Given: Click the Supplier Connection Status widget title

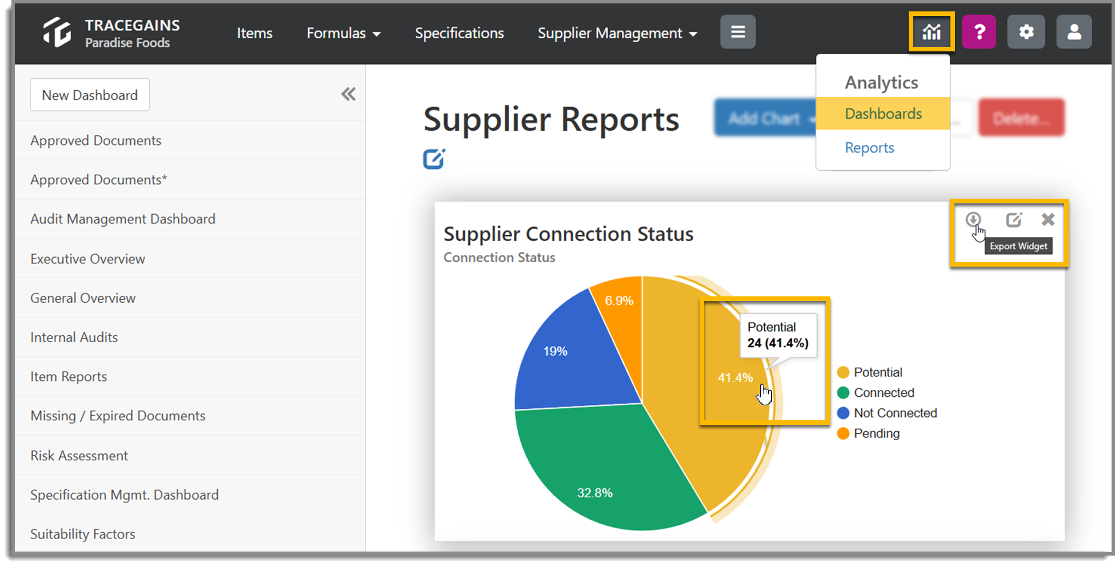Looking at the screenshot, I should pyautogui.click(x=569, y=234).
